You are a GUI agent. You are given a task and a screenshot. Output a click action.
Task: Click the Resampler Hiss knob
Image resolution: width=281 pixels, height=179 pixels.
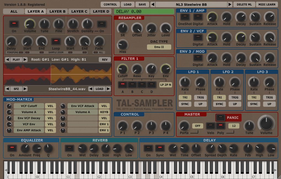123,45
